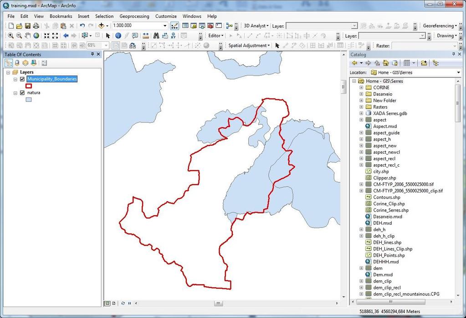Save the map with the floppy disk icon
The height and width of the screenshot is (318, 466).
(28, 26)
